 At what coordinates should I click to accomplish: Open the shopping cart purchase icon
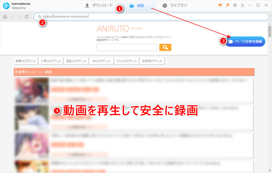point(220,5)
